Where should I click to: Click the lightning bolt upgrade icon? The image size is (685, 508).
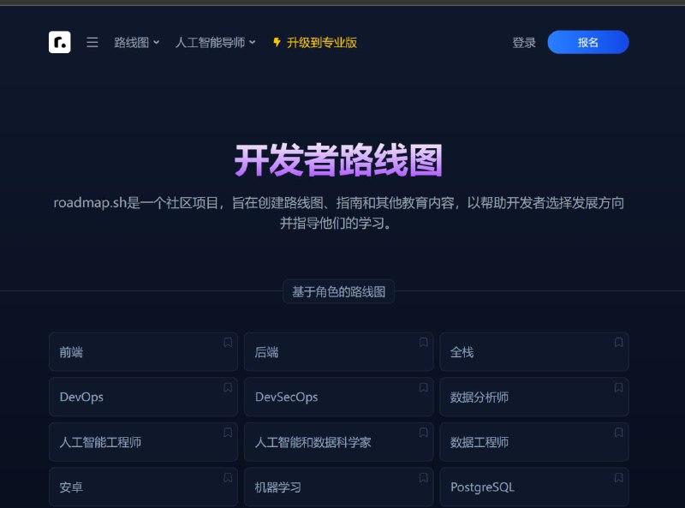tap(277, 42)
